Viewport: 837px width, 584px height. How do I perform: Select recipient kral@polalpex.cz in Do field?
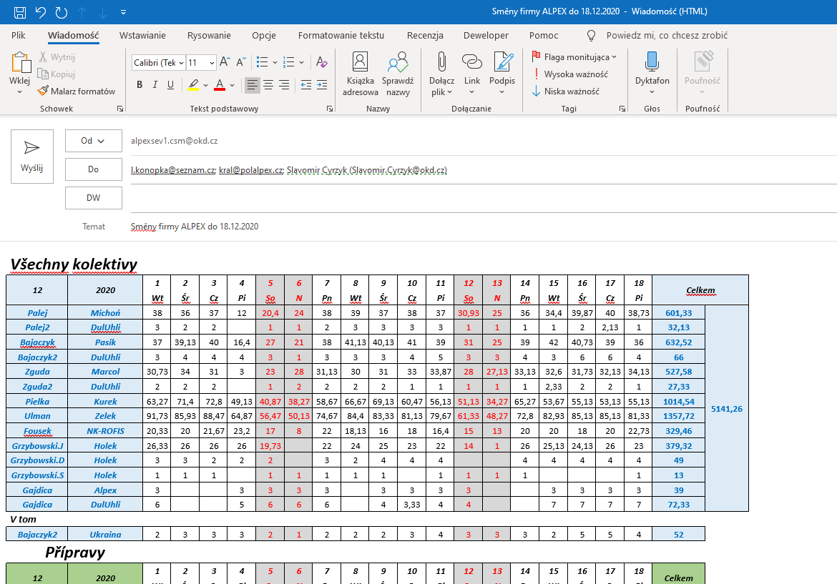250,170
